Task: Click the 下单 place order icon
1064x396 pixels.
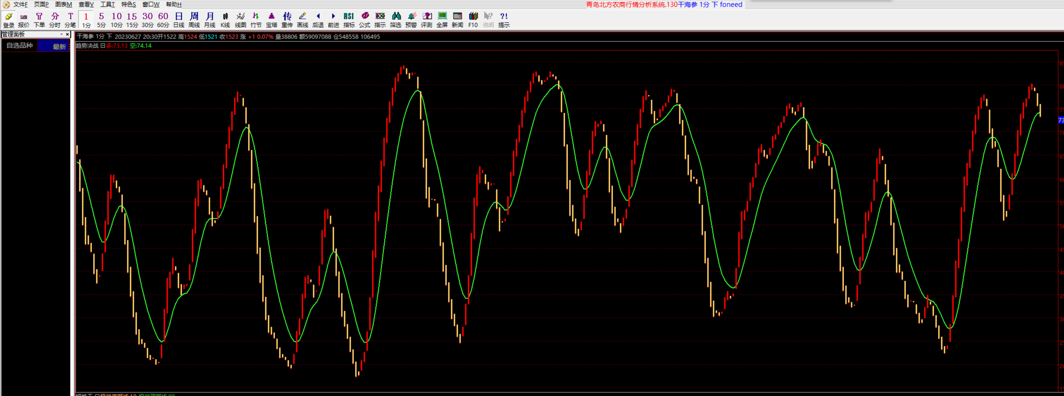Action: tap(39, 20)
